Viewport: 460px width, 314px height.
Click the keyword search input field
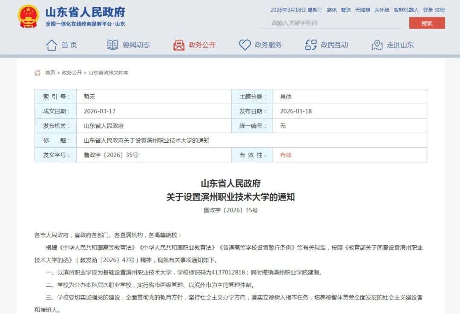click(x=330, y=23)
